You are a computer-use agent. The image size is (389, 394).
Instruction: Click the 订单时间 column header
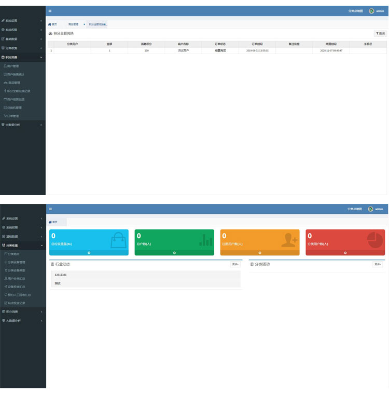point(257,44)
